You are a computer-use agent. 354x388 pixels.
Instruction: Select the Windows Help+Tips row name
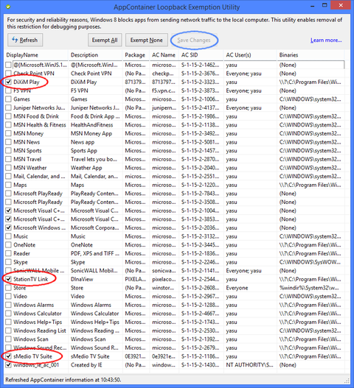pos(38,322)
